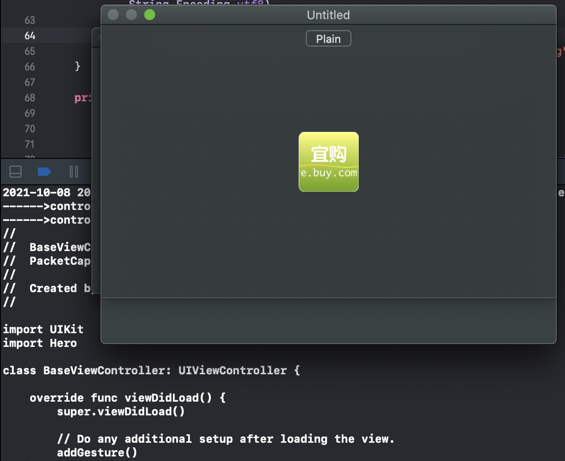Click 'override func viewDidLoad() {' console line
This screenshot has width=565, height=461.
click(x=128, y=398)
